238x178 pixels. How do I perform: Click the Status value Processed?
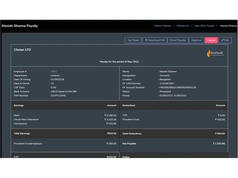tap(165, 92)
